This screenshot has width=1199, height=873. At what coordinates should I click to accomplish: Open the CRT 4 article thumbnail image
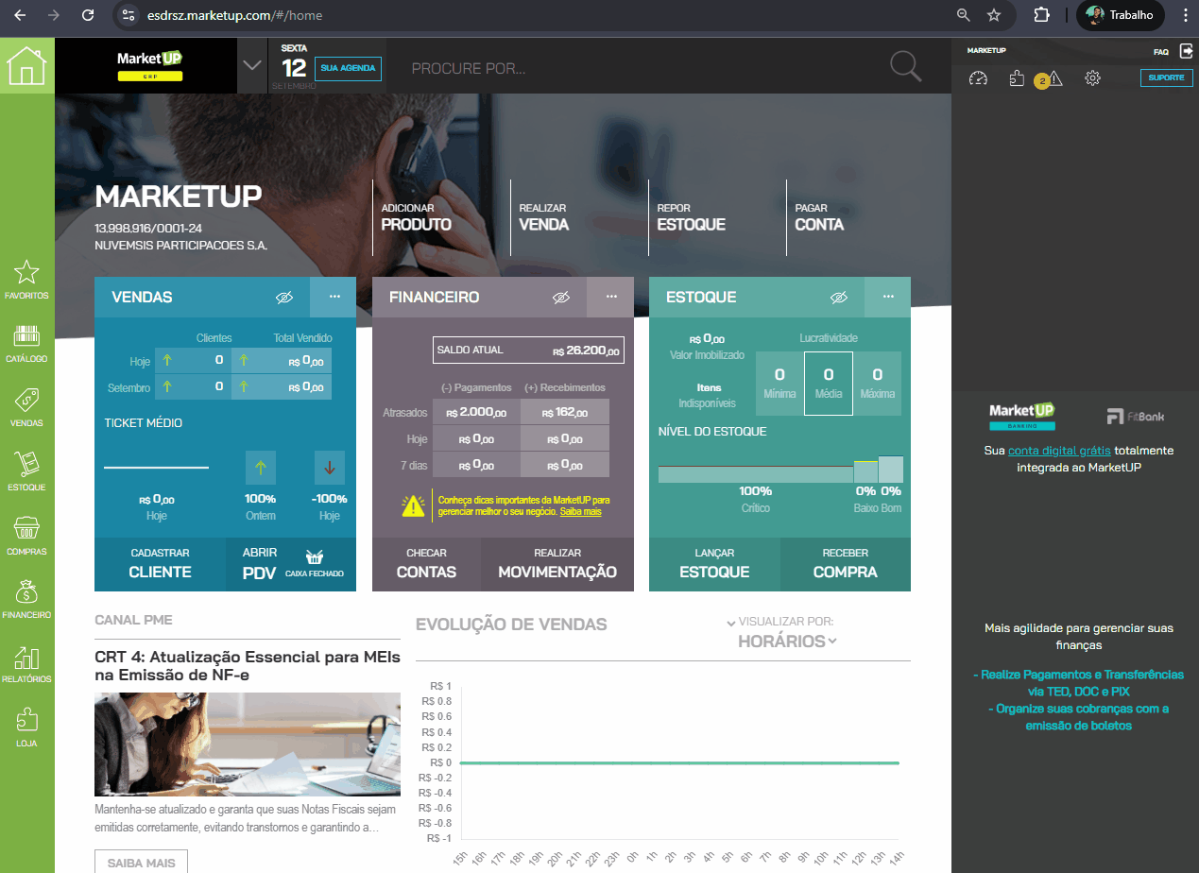pyautogui.click(x=248, y=745)
